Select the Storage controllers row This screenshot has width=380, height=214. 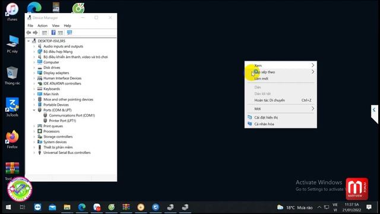(55, 137)
